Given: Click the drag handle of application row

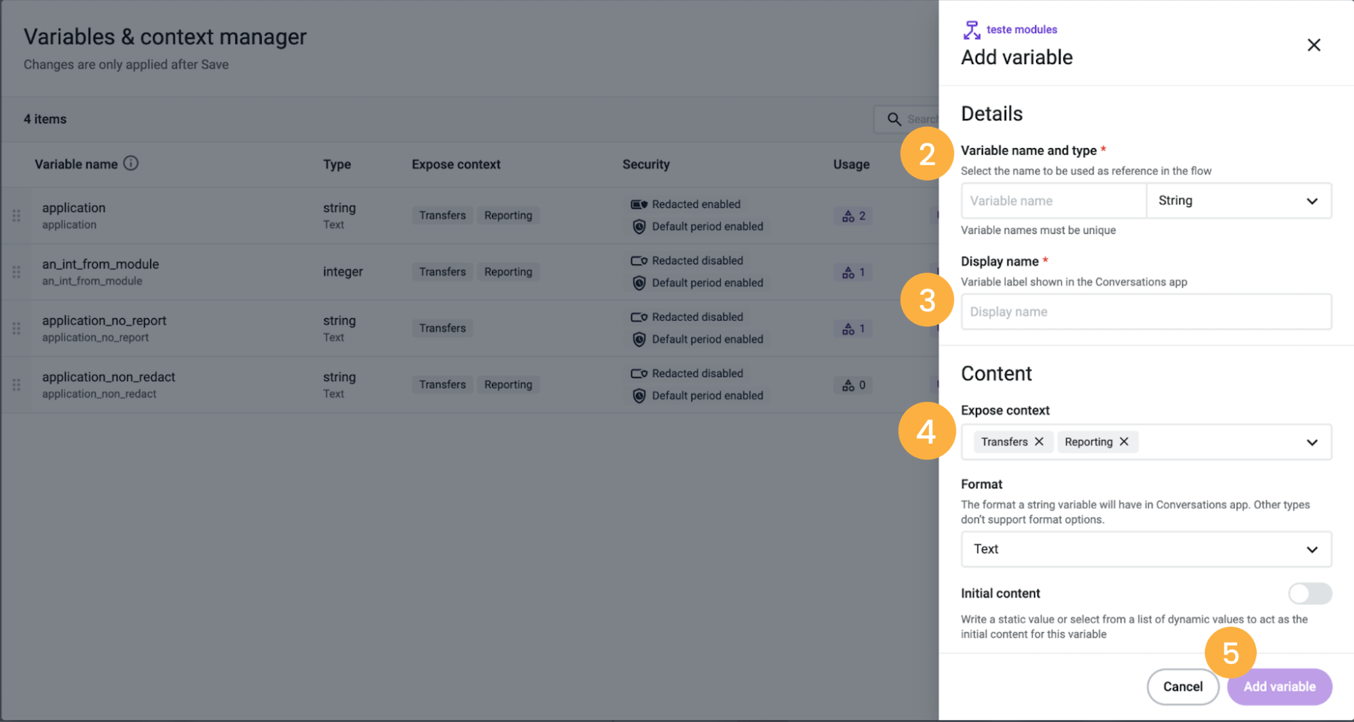Looking at the screenshot, I should 17,216.
